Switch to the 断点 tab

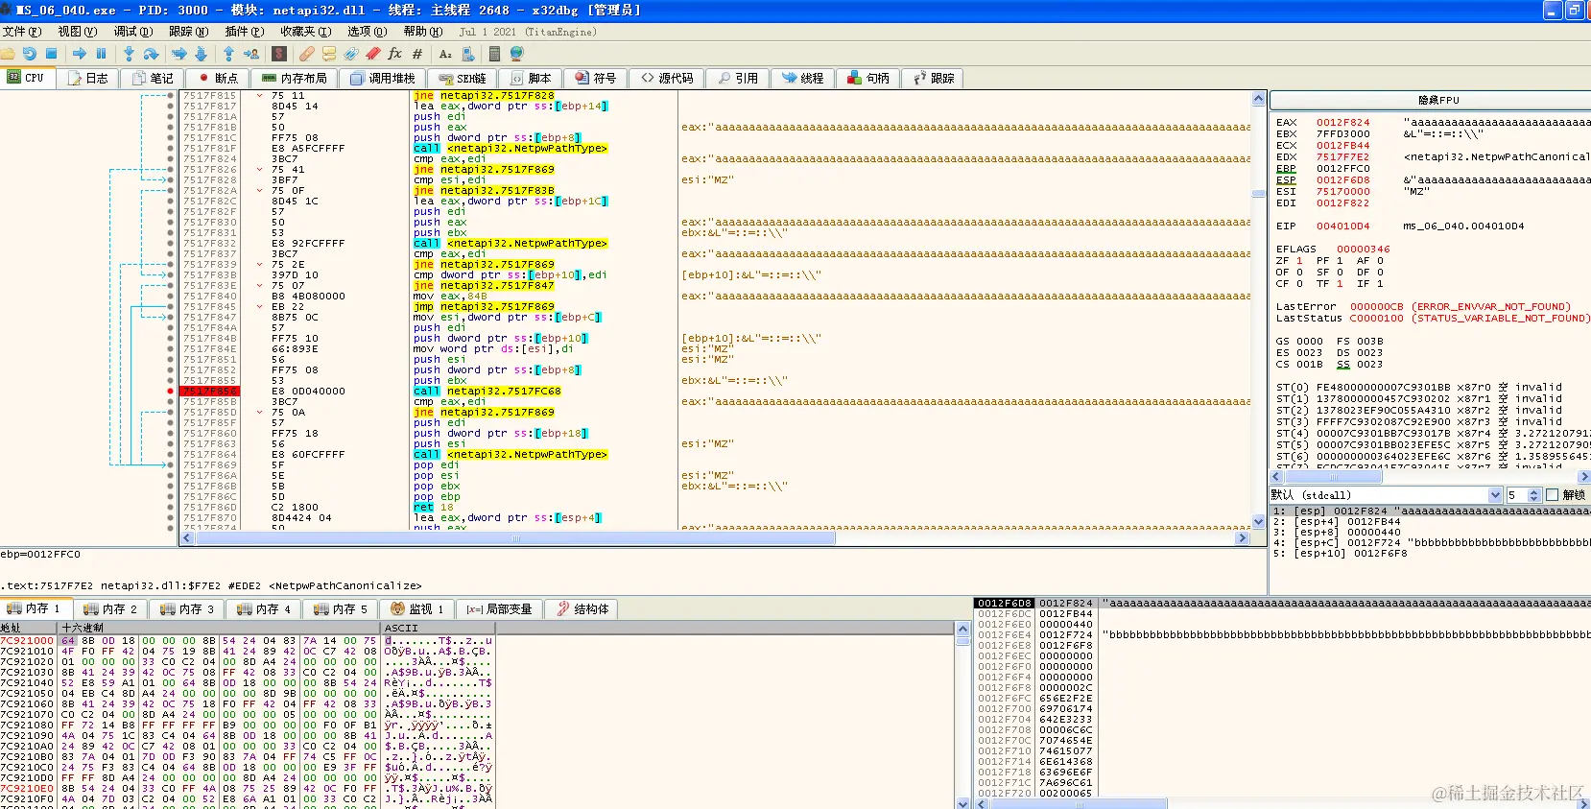tap(218, 79)
